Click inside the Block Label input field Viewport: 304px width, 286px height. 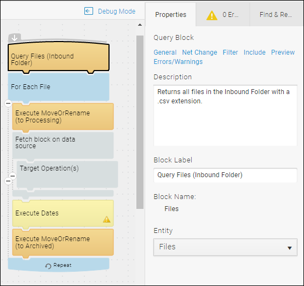pos(225,175)
